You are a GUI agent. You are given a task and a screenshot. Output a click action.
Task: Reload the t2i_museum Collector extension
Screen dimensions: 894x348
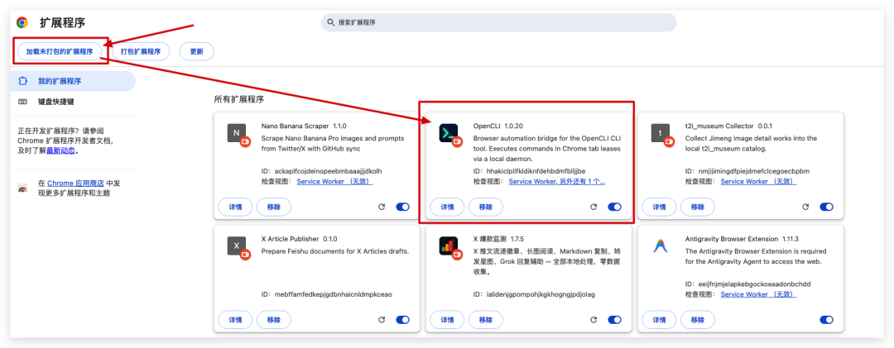tap(805, 207)
